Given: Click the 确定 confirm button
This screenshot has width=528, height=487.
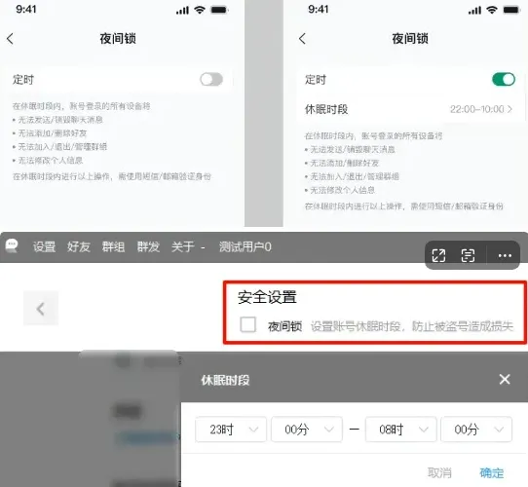Looking at the screenshot, I should [x=492, y=472].
